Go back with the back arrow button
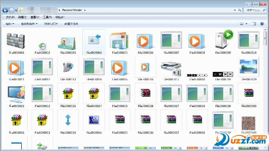The height and width of the screenshot is (151, 269). pos(5,10)
